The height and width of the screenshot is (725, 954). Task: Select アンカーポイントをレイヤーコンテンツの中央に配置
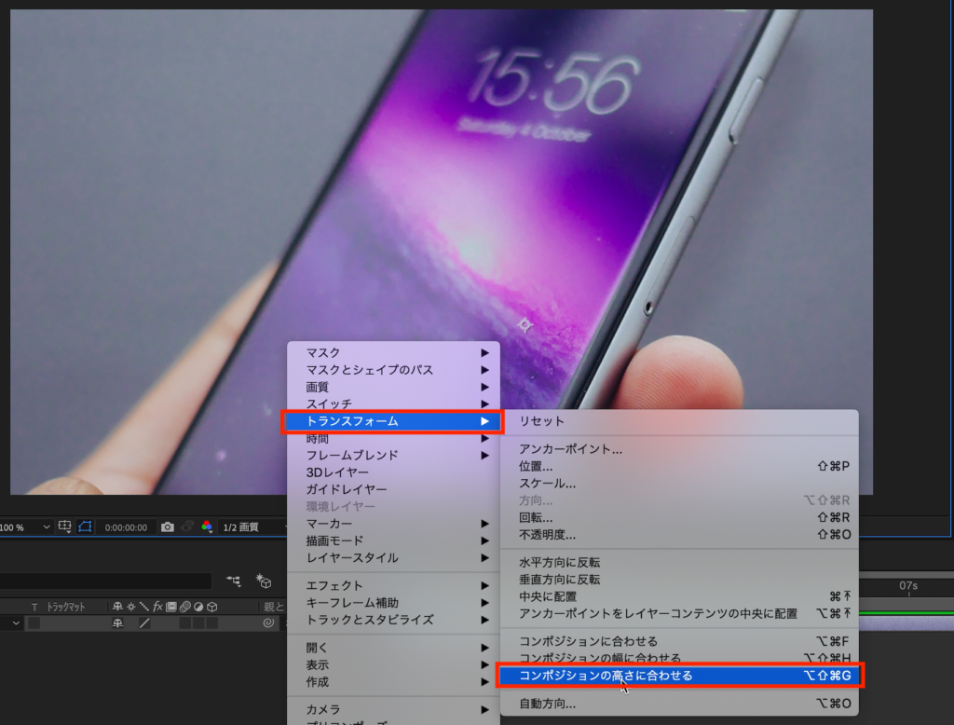(679, 613)
